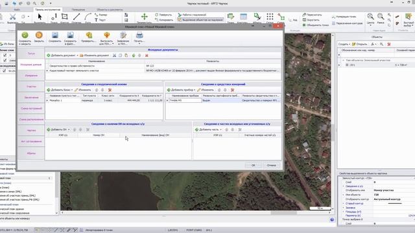This screenshot has height=233, width=415.
Task: Select the Можайск 1 basis row
Action: click(x=104, y=100)
